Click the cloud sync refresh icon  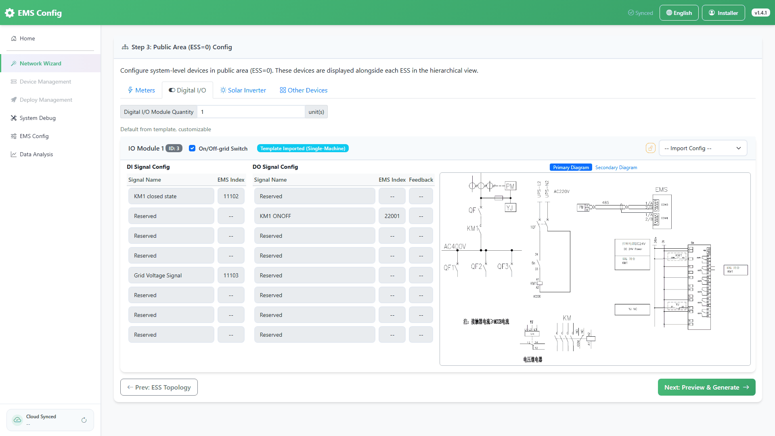84,420
